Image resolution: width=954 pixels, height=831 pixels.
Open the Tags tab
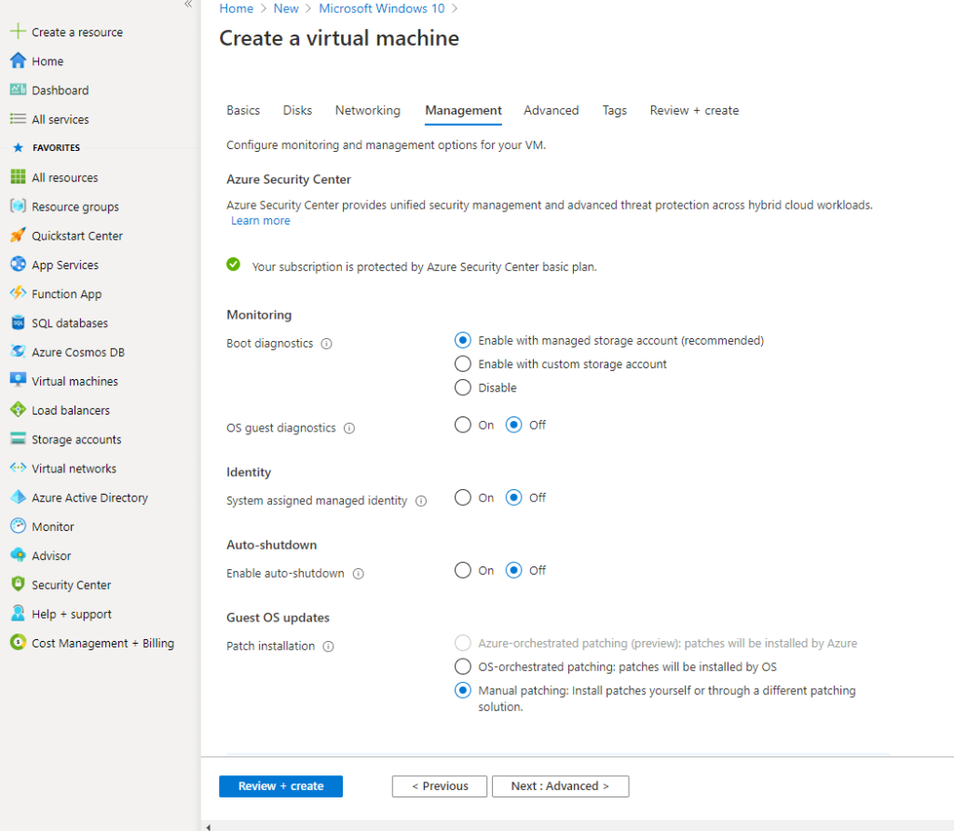click(615, 110)
